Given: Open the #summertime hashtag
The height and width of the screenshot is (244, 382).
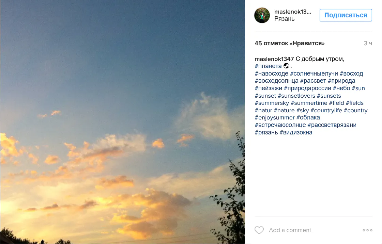Looking at the screenshot, I should click(x=309, y=103).
